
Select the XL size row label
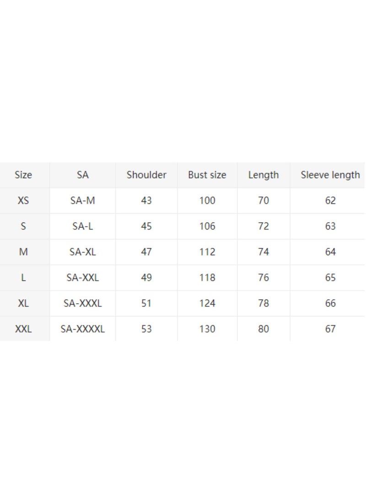(x=23, y=303)
